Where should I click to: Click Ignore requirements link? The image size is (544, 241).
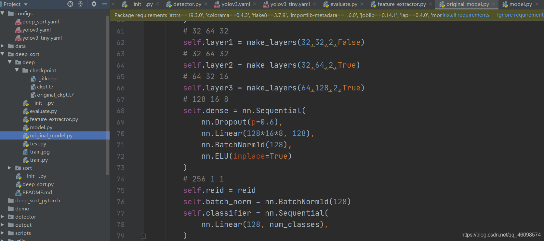[520, 15]
